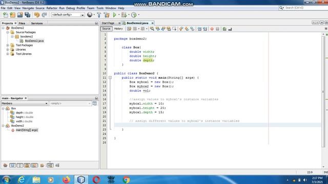Viewport: 328px width, 184px height.
Task: Toggle Show Inherited Members in Navigator
Action: pos(5,166)
